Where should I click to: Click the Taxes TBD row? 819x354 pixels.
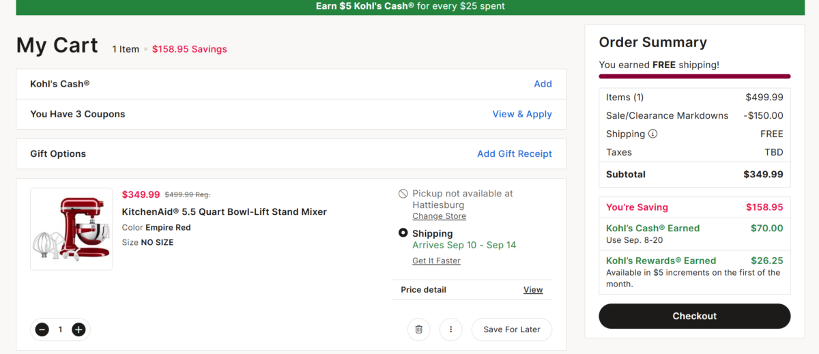(695, 152)
